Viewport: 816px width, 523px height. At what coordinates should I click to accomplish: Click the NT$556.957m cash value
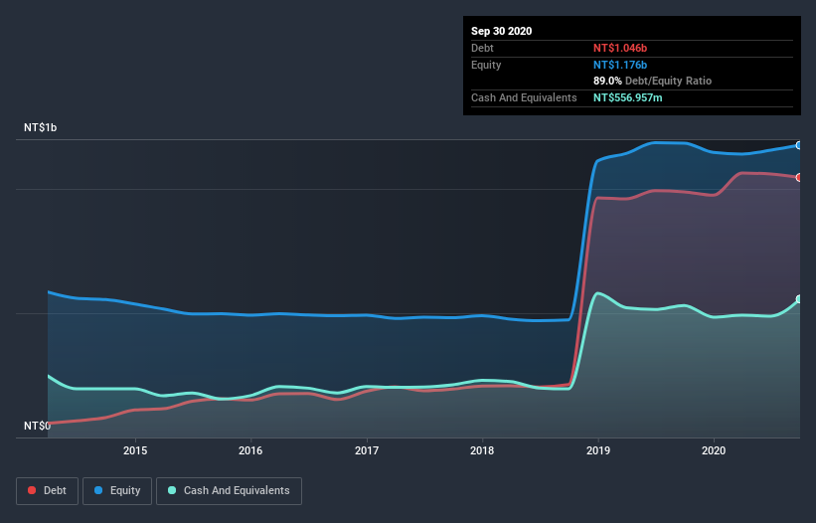627,97
